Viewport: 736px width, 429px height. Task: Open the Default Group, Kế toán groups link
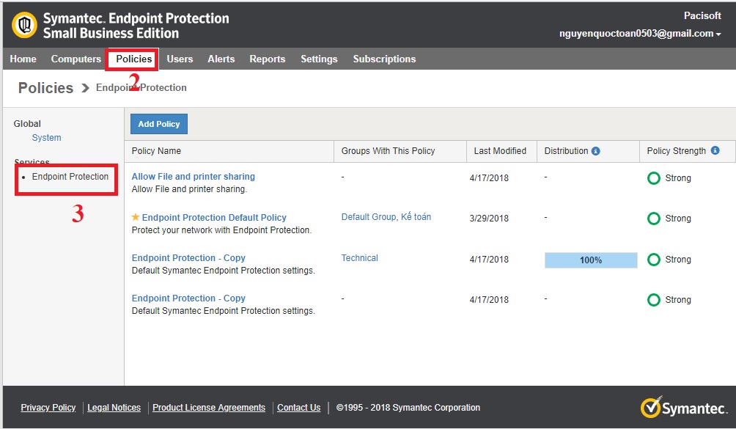pos(386,217)
